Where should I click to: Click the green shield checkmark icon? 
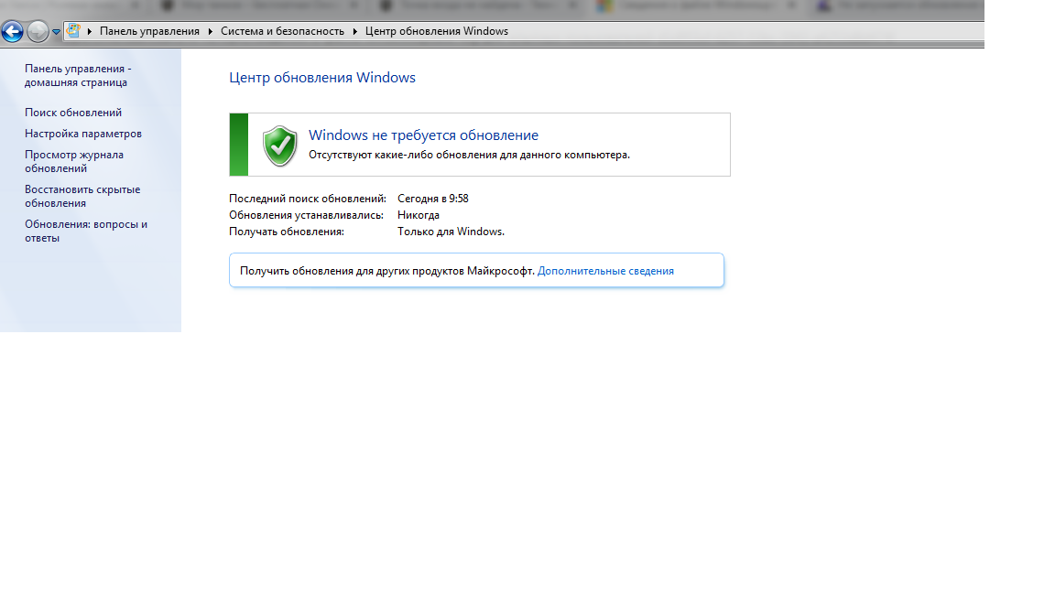[280, 146]
